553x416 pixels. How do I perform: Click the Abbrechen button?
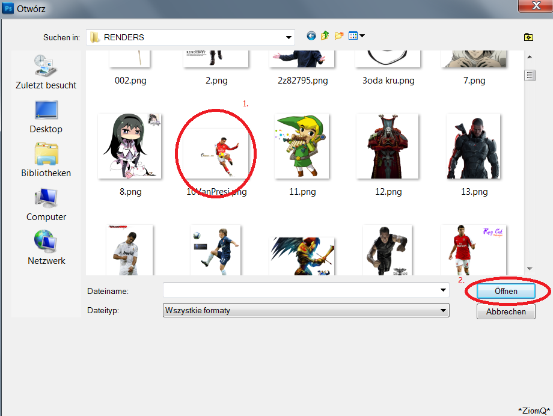tap(506, 311)
